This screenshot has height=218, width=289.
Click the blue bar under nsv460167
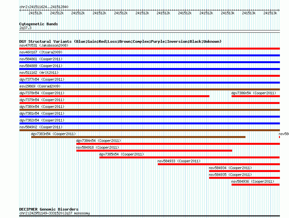point(149,55)
